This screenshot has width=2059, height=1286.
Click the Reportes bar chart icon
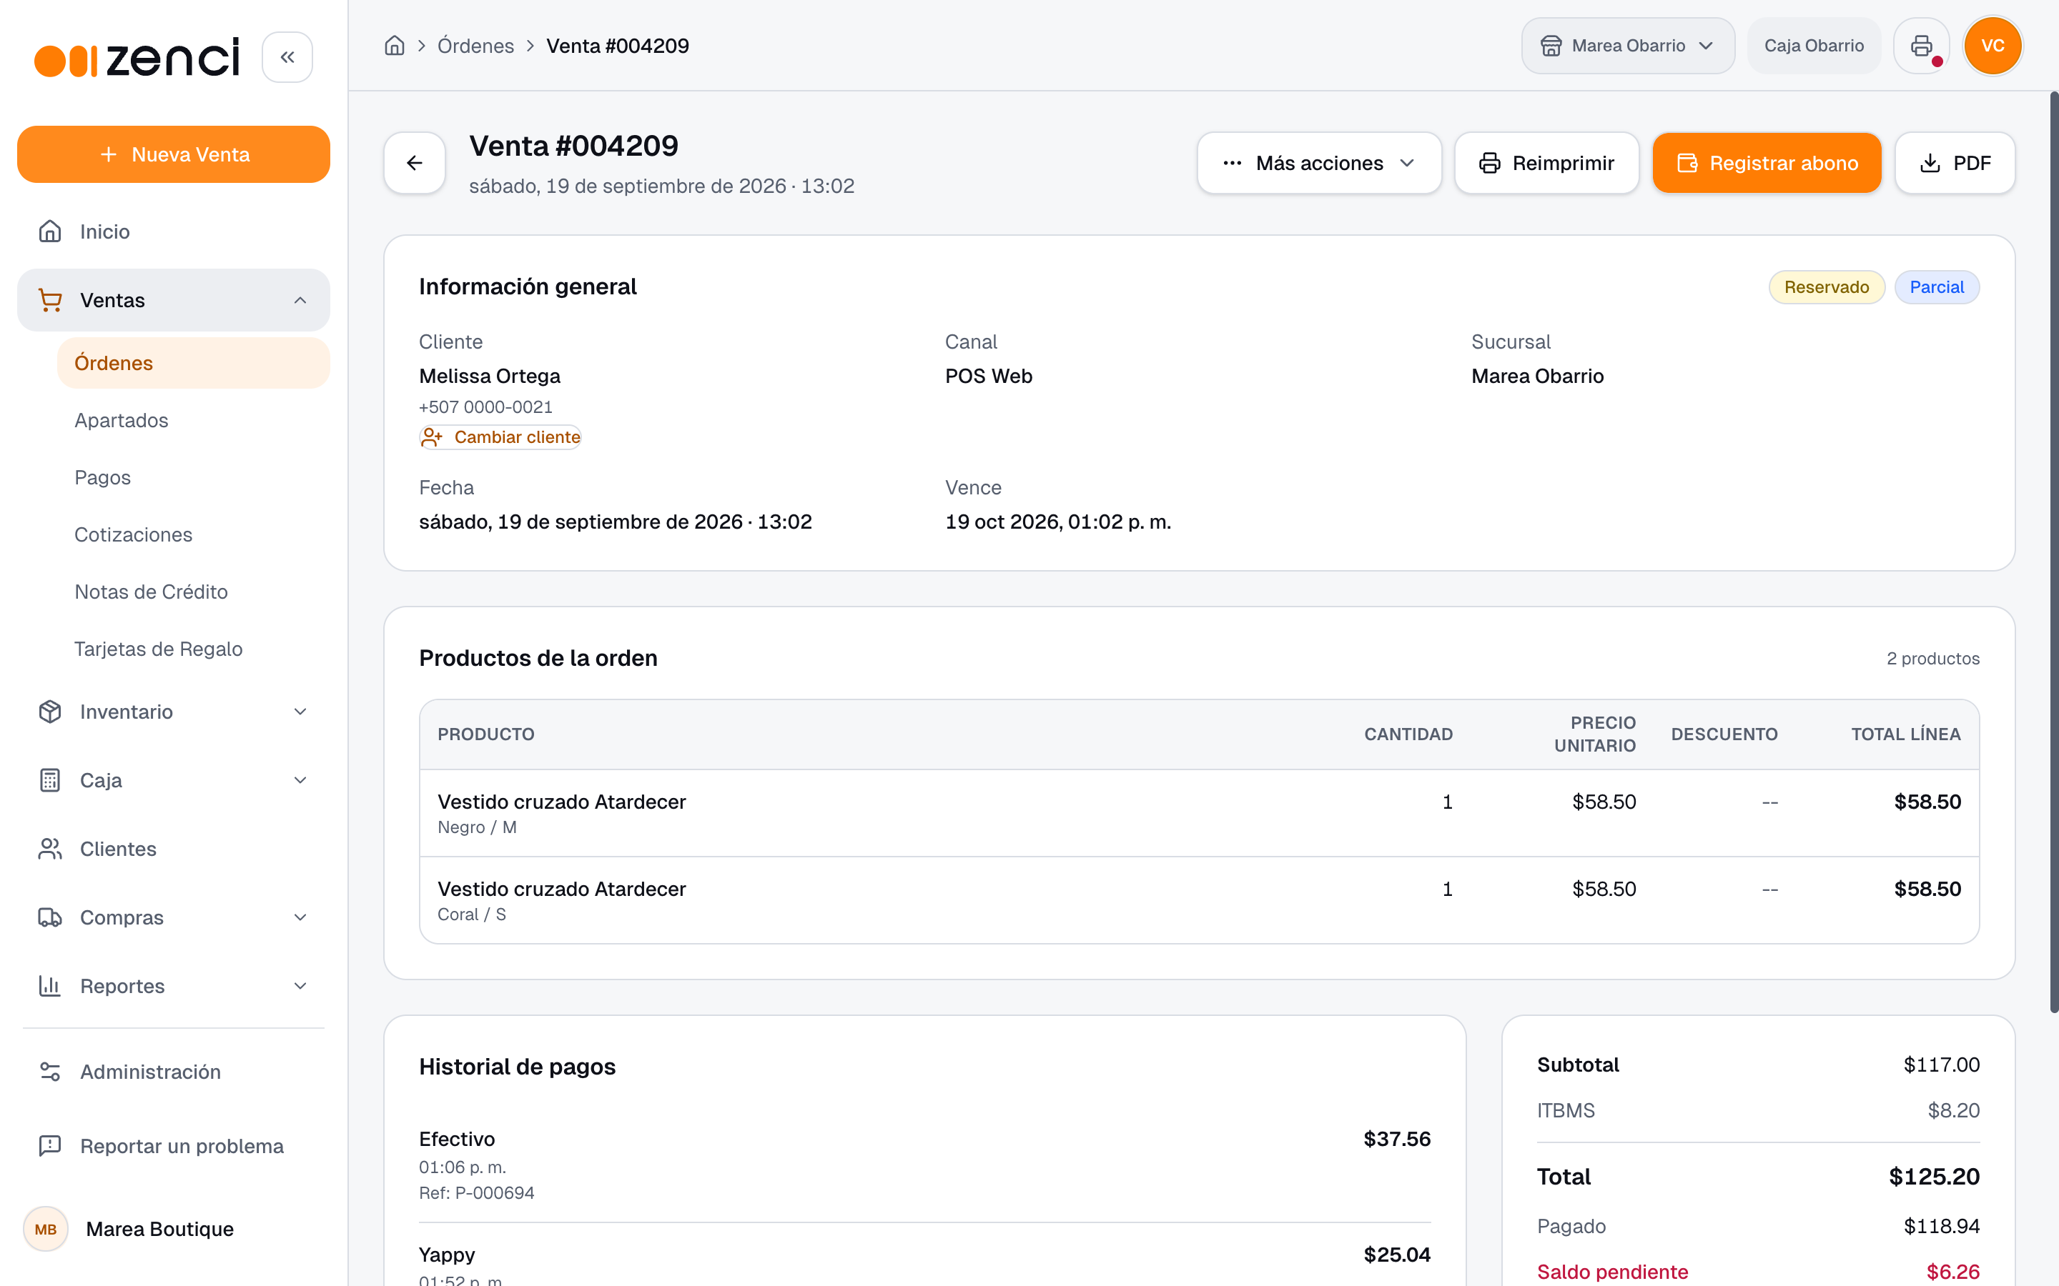(50, 986)
